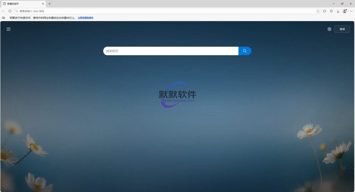Click the refresh page icon

tap(10, 11)
